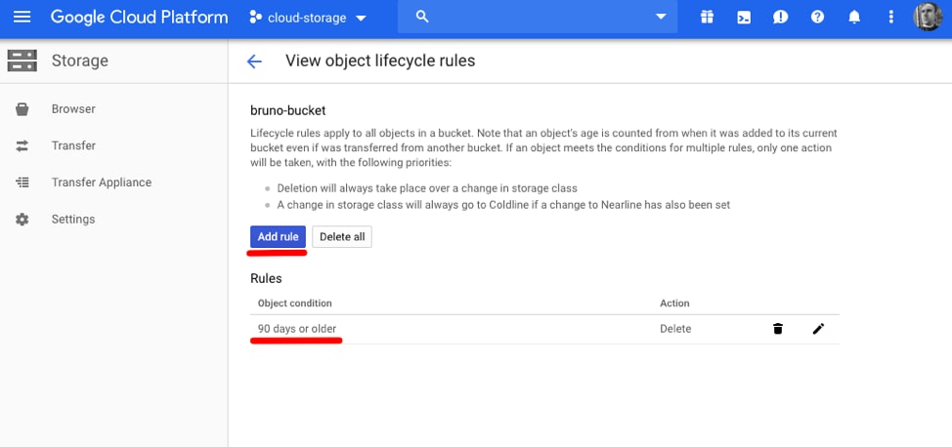Open the three-dot more options menu
The width and height of the screenshot is (952, 447).
890,18
